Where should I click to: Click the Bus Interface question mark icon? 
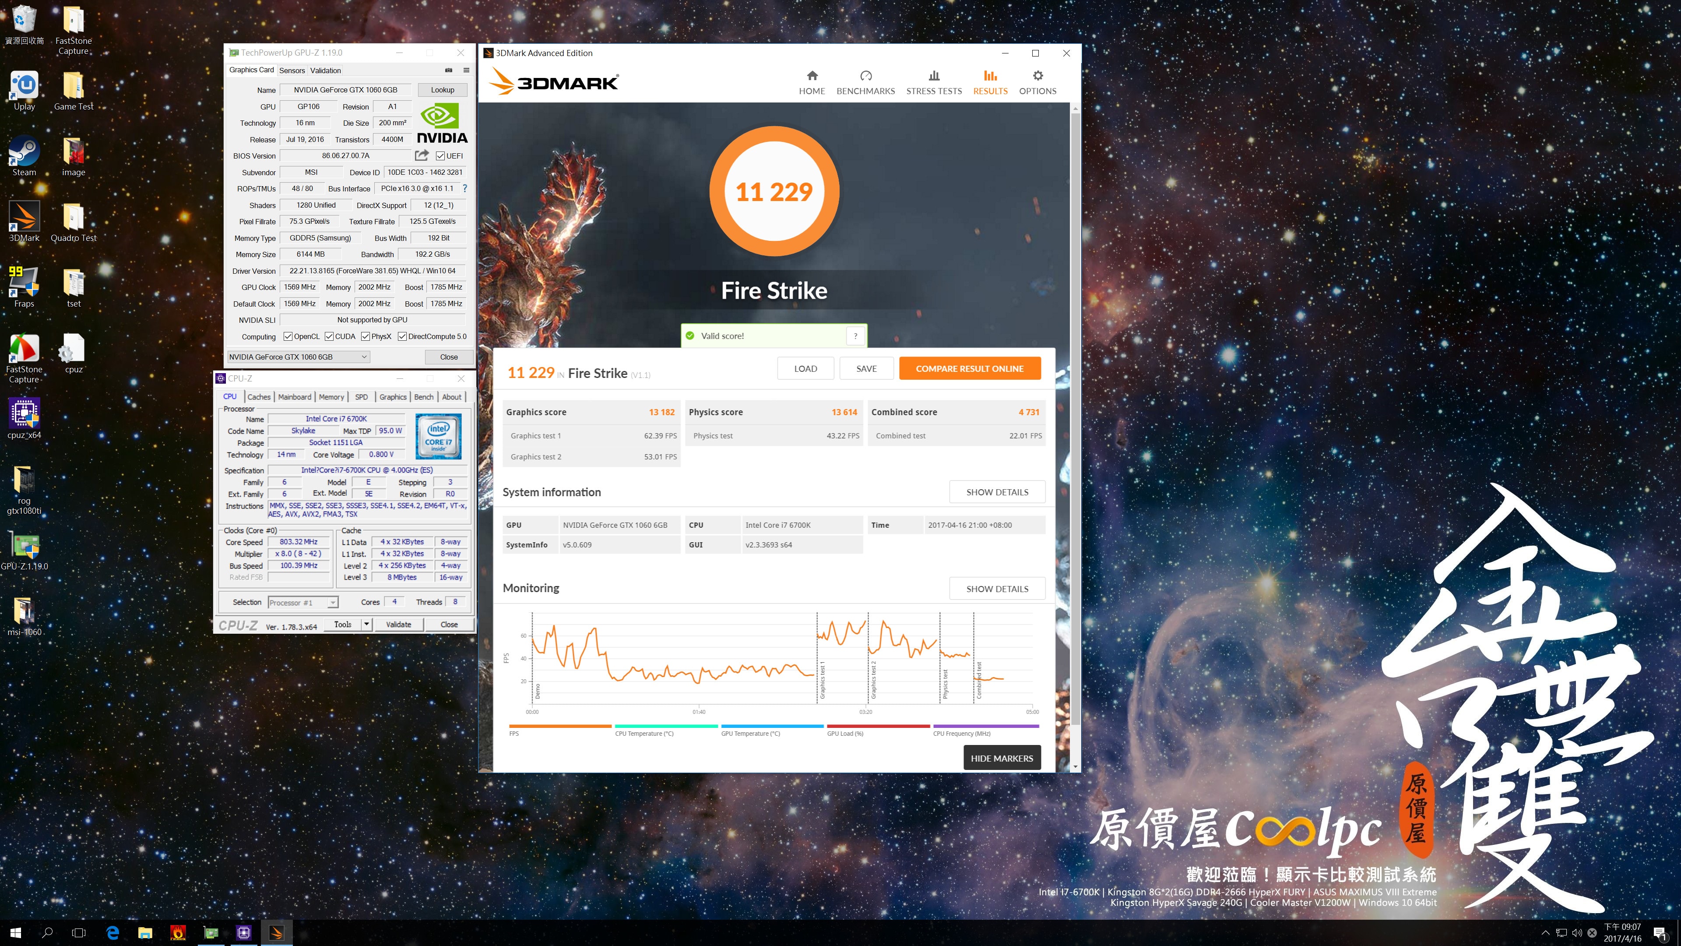[464, 188]
